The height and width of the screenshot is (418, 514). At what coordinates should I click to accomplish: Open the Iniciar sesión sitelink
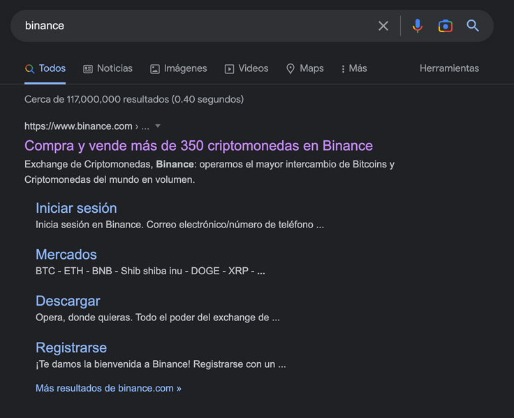[x=76, y=208]
